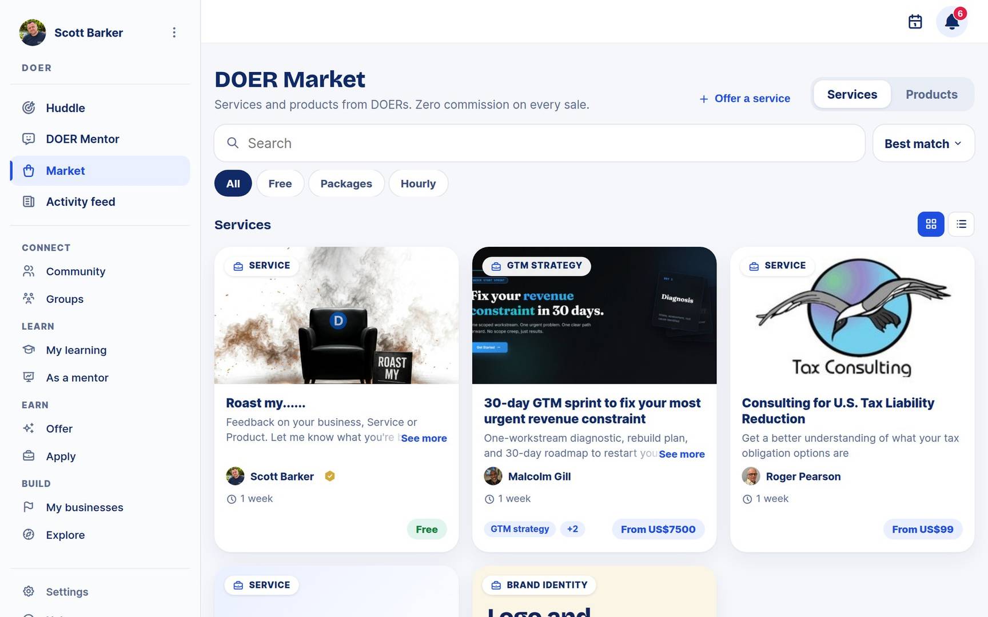Expand GTM sprint description with See more
988x617 pixels.
682,454
